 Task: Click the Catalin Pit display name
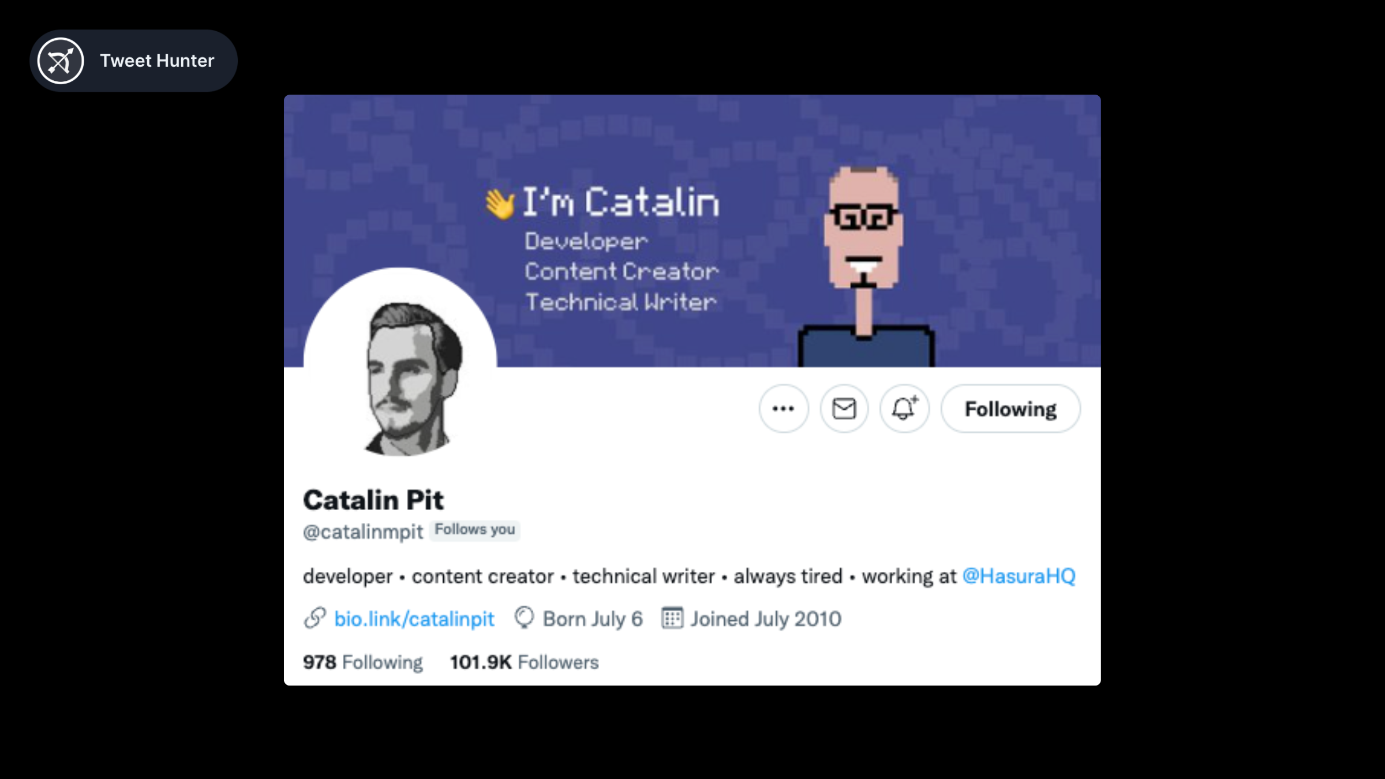tap(373, 500)
